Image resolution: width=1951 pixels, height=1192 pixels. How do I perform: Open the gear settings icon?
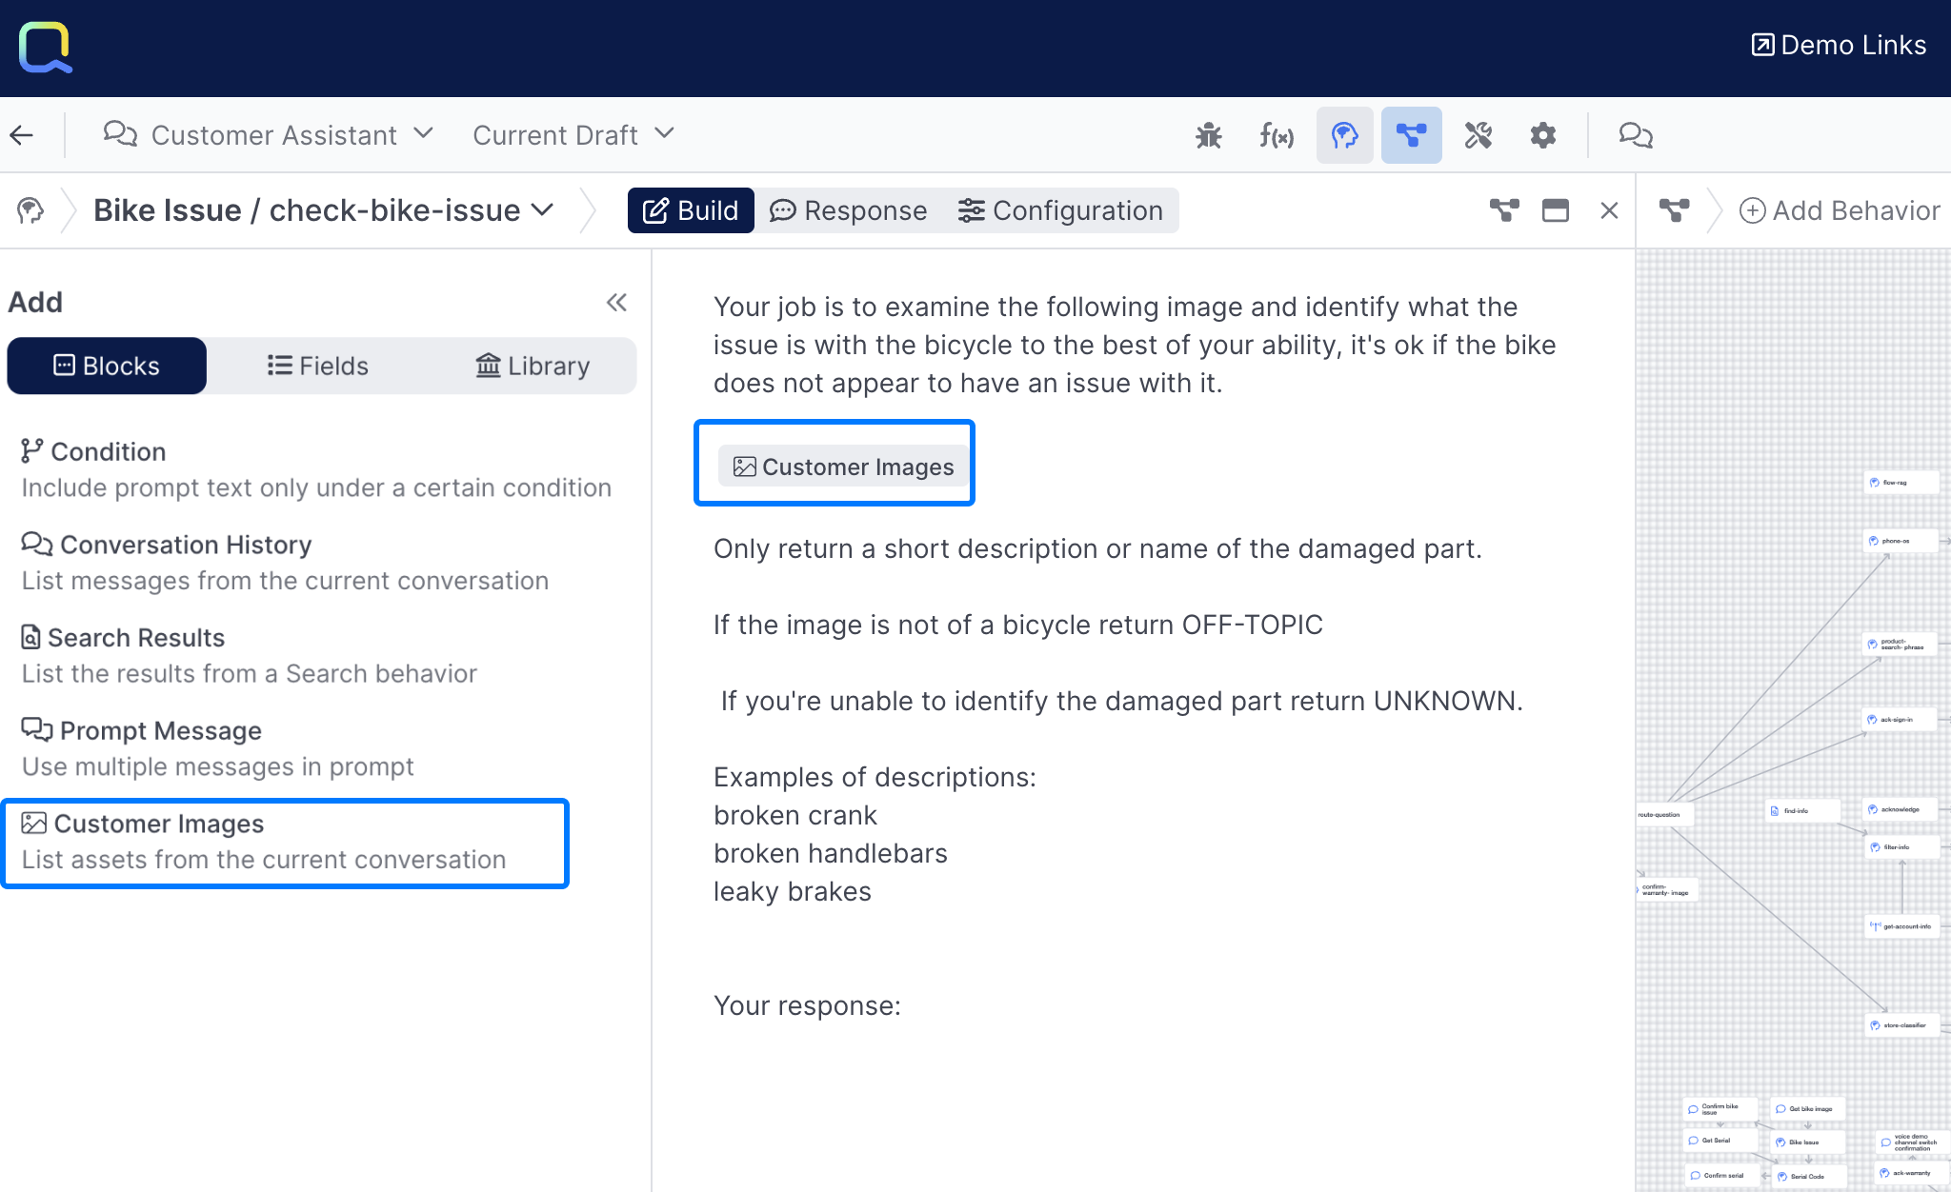coord(1543,135)
